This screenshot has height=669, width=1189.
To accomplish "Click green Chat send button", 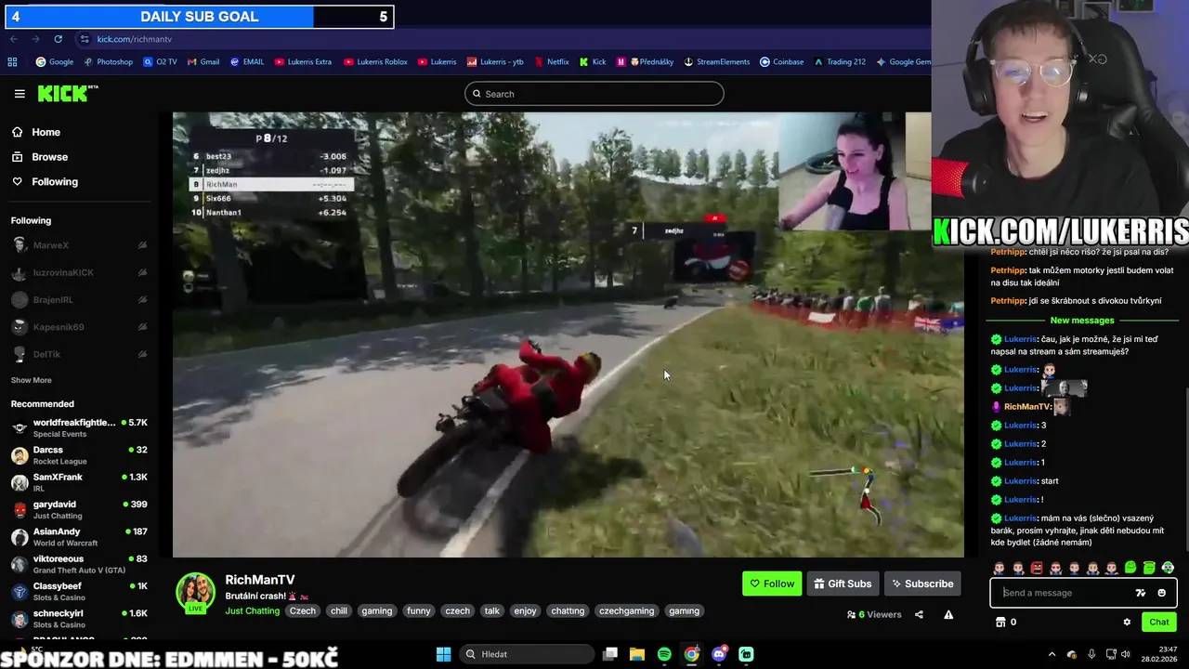I will (x=1159, y=622).
